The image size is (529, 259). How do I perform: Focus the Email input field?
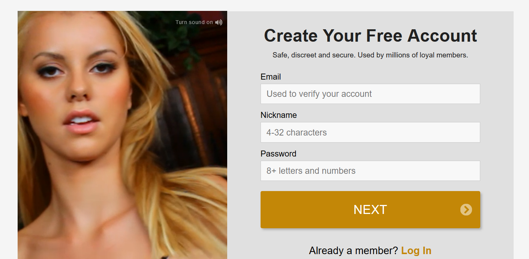pyautogui.click(x=370, y=94)
